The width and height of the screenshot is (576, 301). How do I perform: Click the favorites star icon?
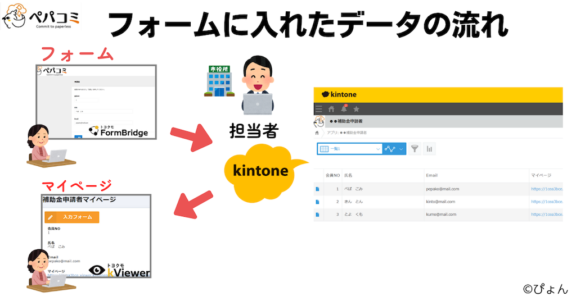(x=356, y=109)
